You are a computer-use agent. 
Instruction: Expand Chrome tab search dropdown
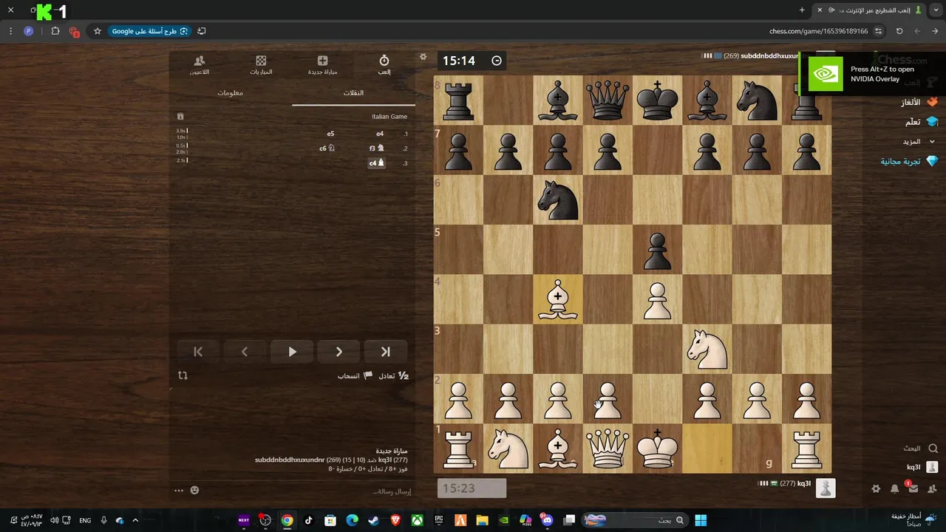(937, 10)
